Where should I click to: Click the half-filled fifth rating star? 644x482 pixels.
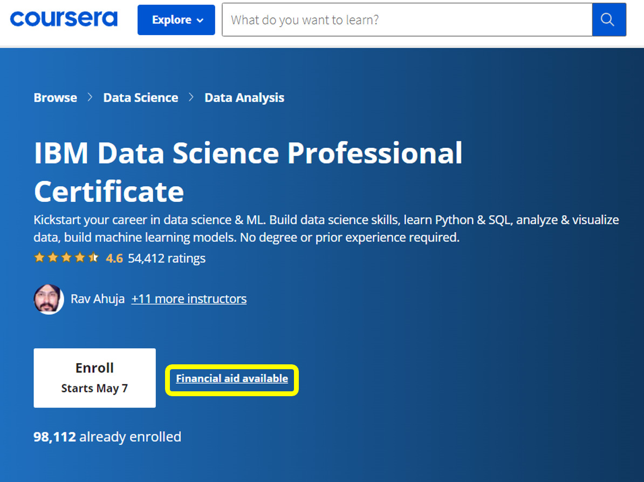click(x=93, y=258)
